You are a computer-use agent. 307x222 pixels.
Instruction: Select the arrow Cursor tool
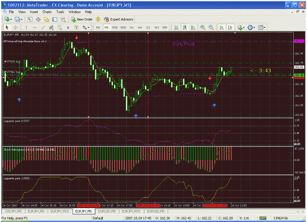(x=7, y=28)
